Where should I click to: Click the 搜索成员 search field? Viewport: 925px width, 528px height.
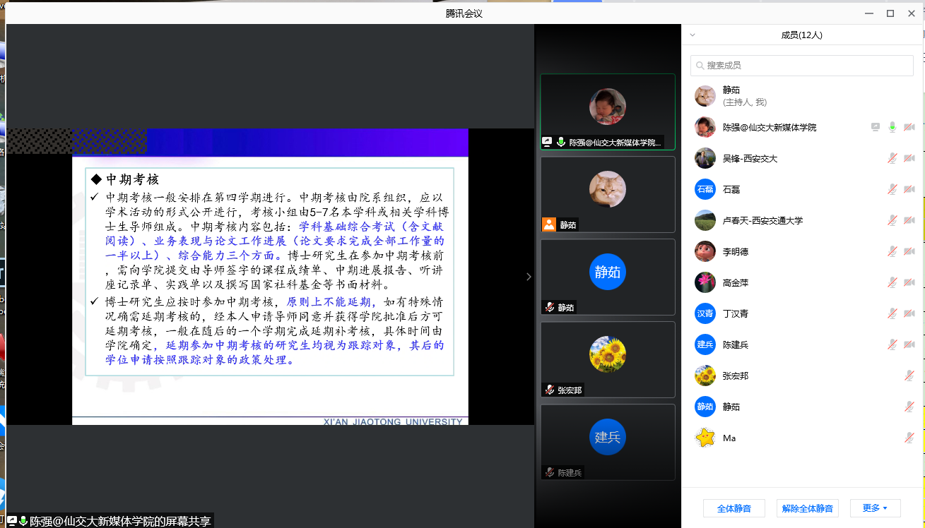click(806, 66)
